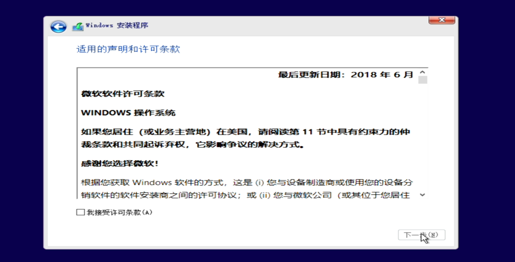Click the Windows Setup icon in title bar
The width and height of the screenshot is (515, 262).
(78, 26)
